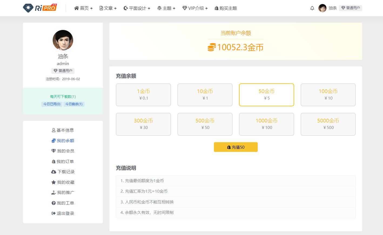Click the star icon for My Favorites
This screenshot has width=383, height=235.
point(53,182)
